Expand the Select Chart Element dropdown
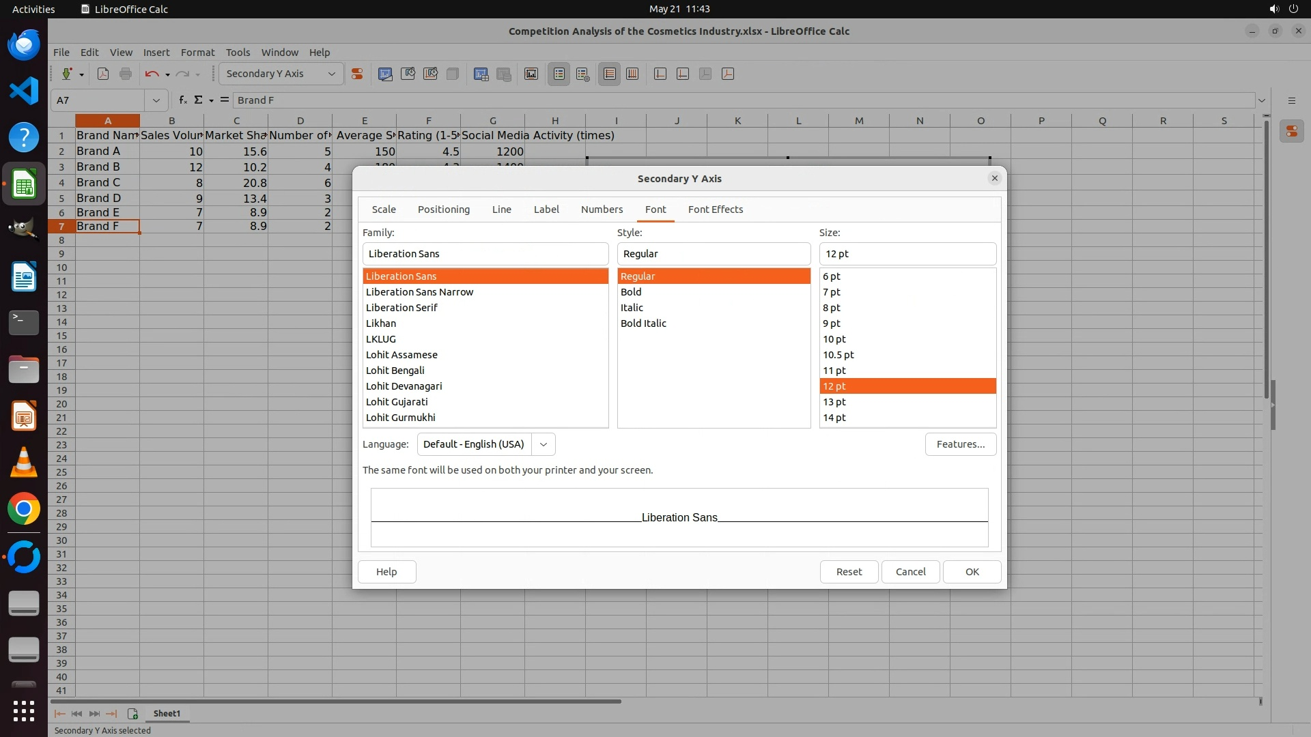This screenshot has height=737, width=1311. coord(332,74)
